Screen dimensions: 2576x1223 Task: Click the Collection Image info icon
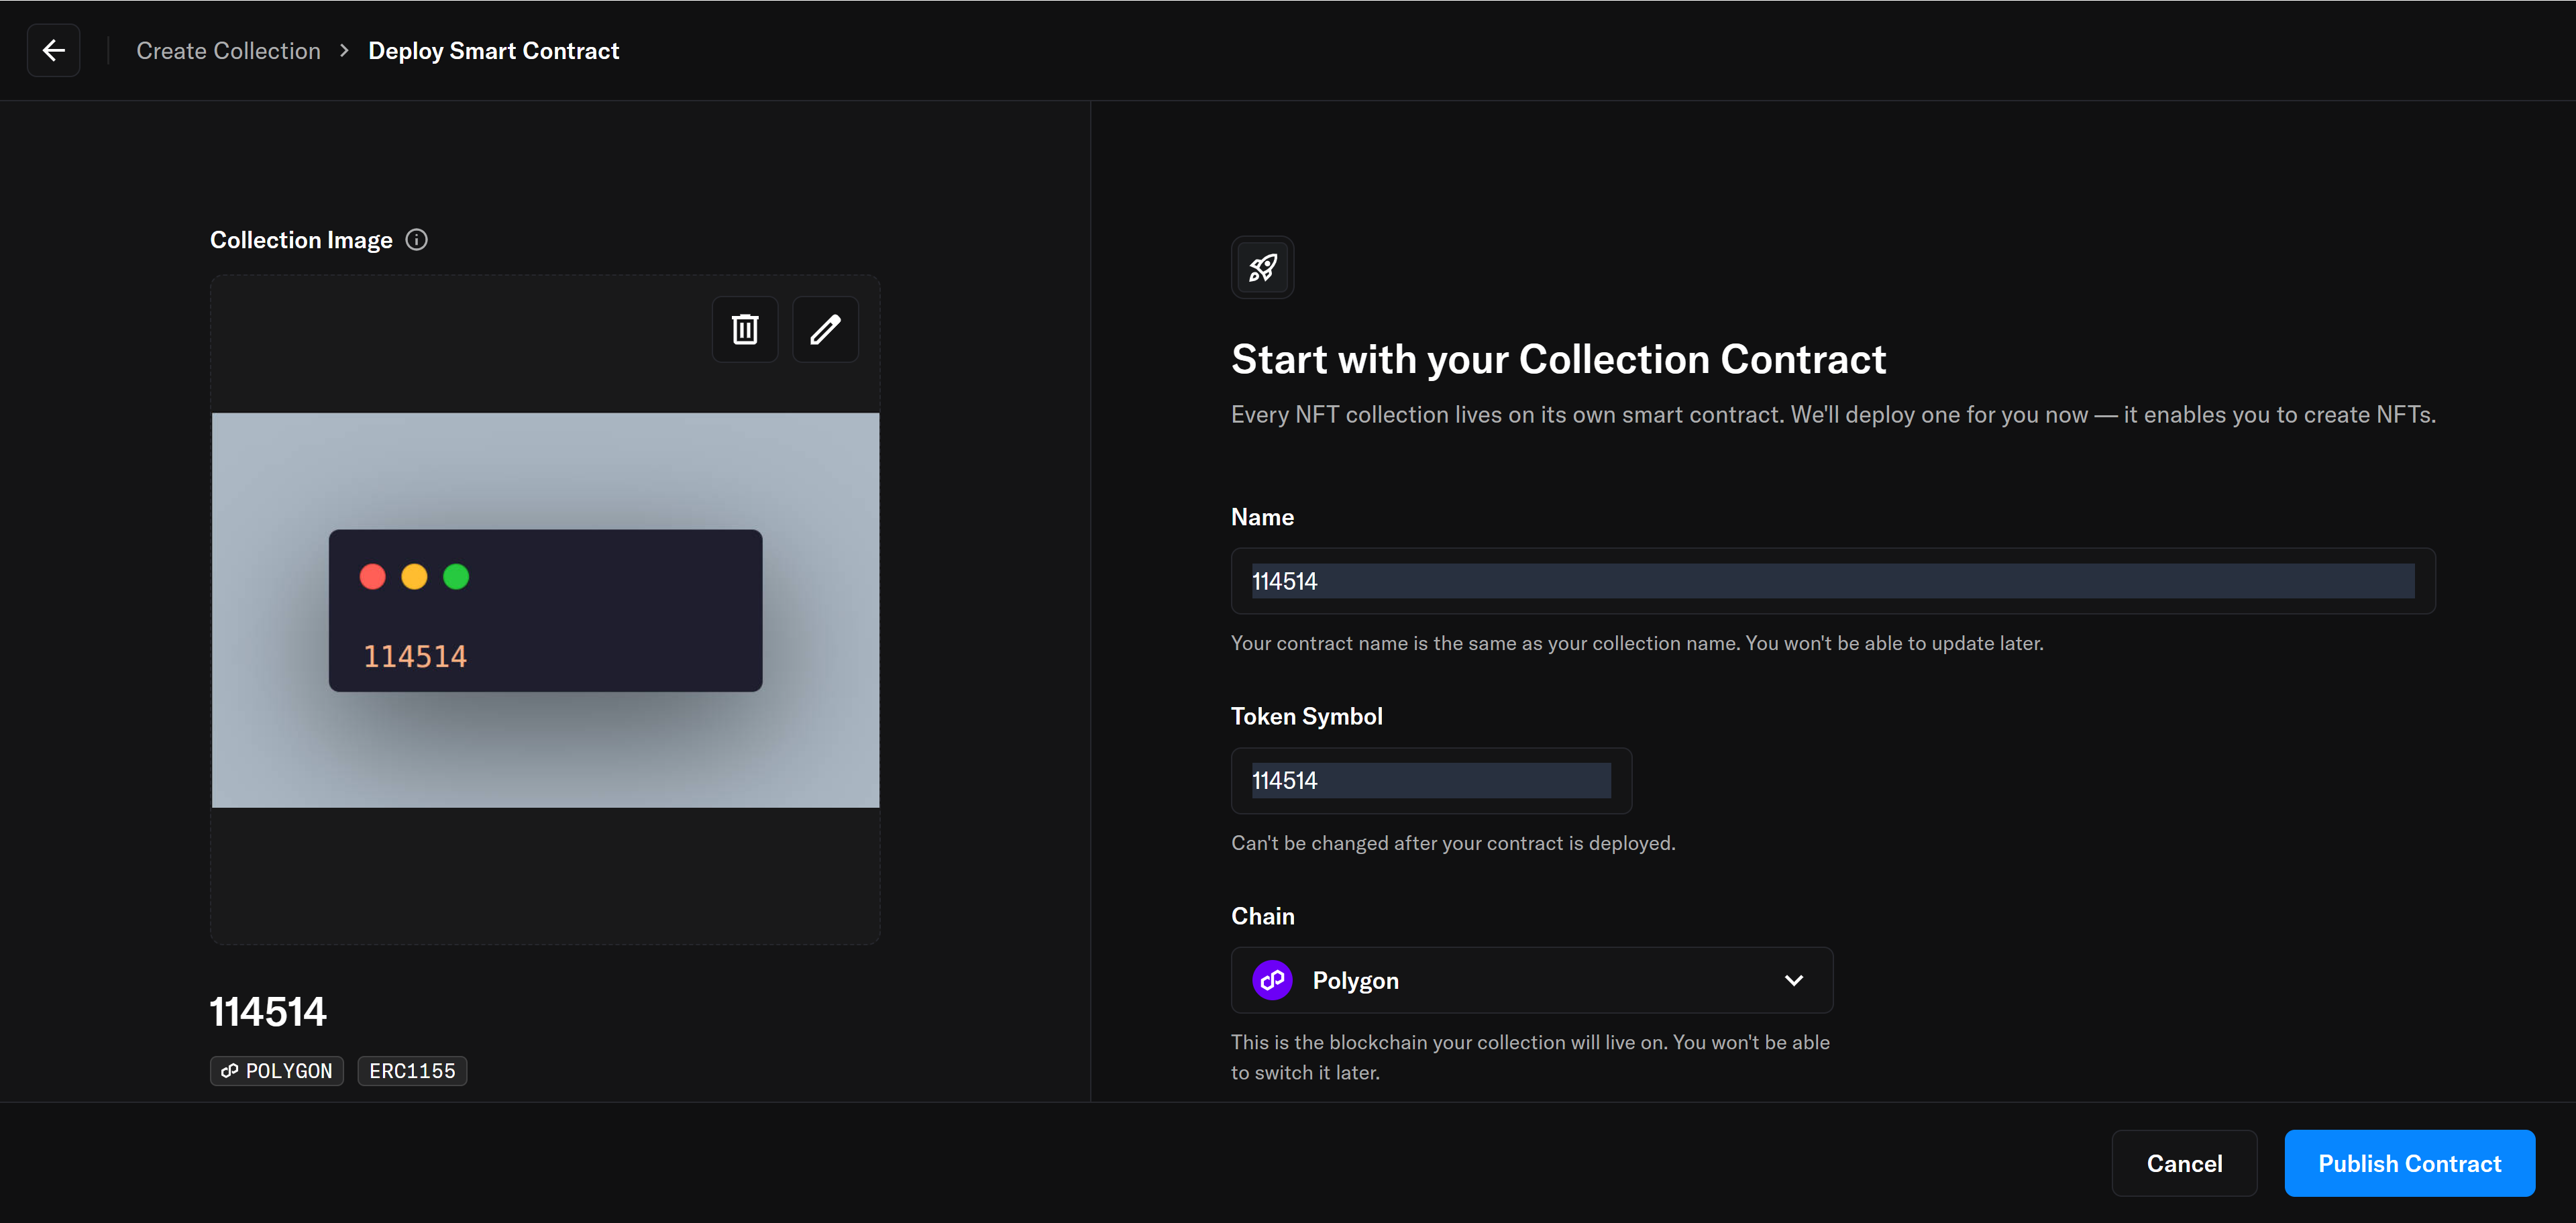click(416, 240)
